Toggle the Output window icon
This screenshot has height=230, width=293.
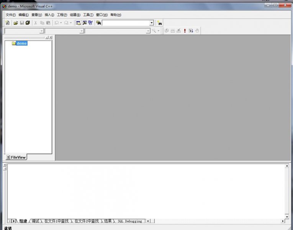coord(85,23)
